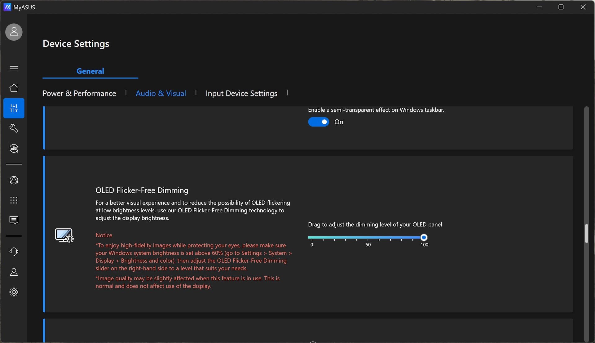Screen dimensions: 595x343
Task: Select the Input Device Settings tab
Action: click(x=241, y=92)
